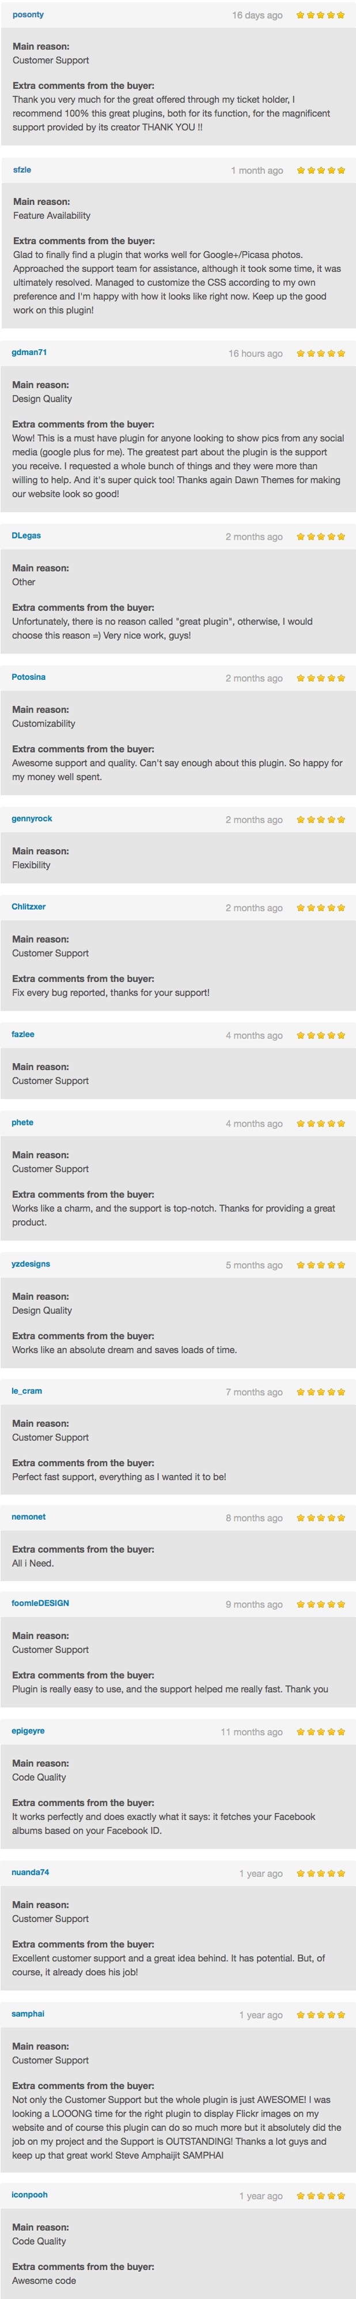Visit gdman71's profile page
The image size is (356, 2299).
tap(29, 353)
